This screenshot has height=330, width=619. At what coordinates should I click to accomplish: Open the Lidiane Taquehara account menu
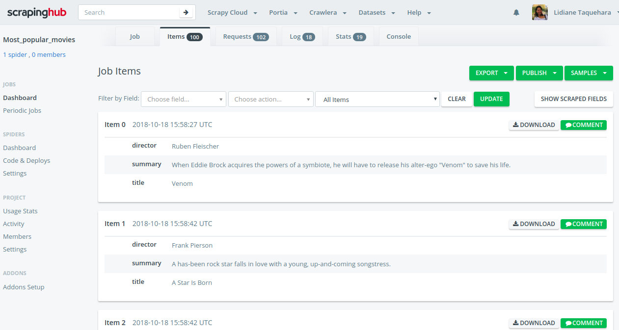point(586,13)
